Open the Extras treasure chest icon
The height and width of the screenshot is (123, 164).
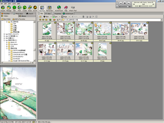(x=35, y=8)
